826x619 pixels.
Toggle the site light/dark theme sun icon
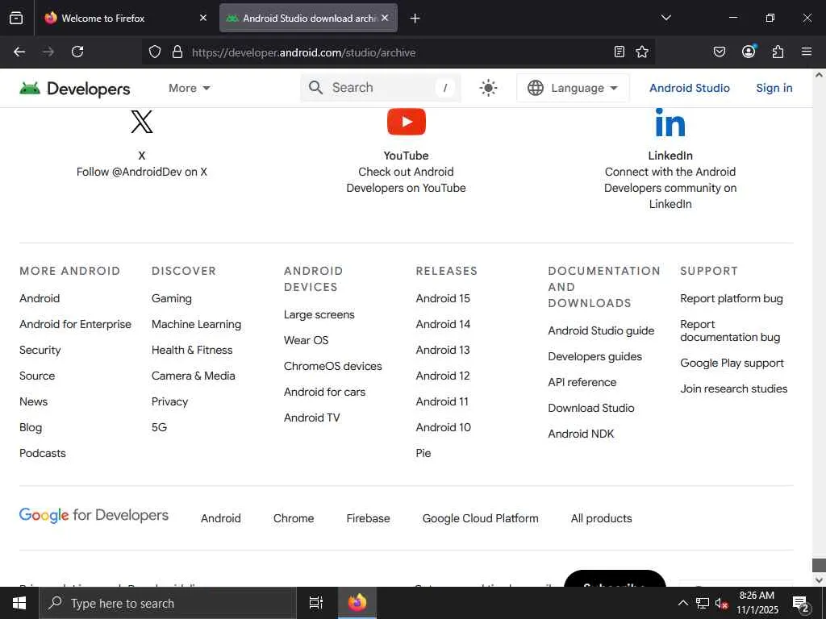coord(488,88)
